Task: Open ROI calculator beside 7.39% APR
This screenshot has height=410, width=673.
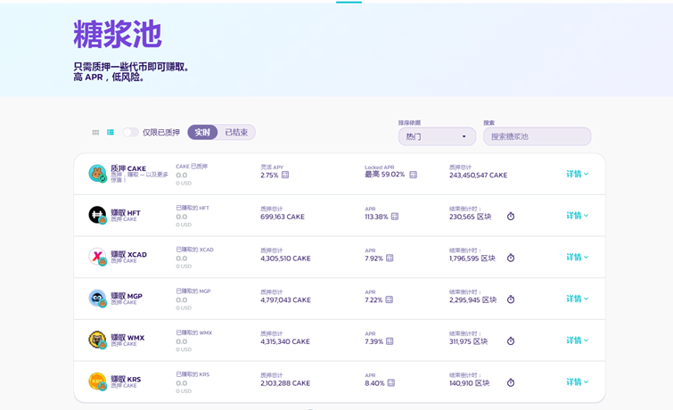Action: coord(390,341)
